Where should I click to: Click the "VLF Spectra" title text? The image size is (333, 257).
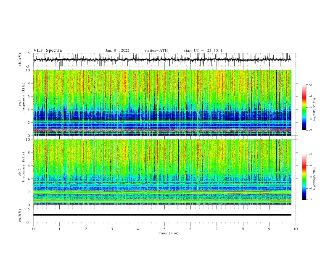click(48, 50)
